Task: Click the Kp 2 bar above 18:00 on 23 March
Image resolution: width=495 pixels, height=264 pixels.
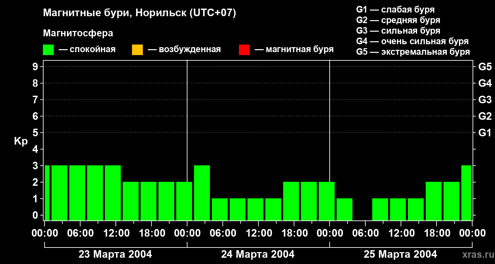Action: (x=148, y=201)
